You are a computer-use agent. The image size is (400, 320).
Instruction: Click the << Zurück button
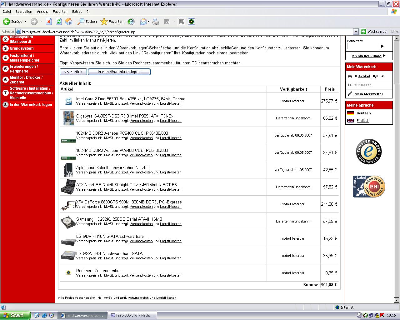click(73, 72)
